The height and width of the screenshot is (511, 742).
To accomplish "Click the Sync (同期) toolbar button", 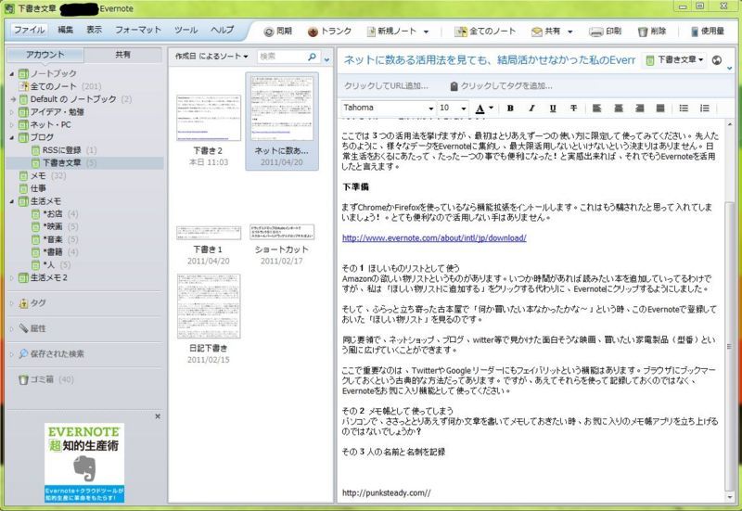I will 277,32.
